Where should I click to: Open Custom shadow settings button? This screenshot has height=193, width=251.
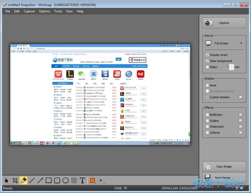pyautogui.click(x=240, y=97)
